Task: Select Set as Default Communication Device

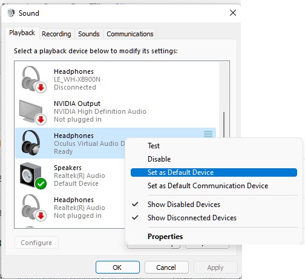Action: point(214,186)
